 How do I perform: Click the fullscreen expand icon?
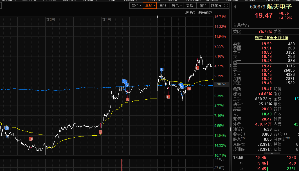pos(226,6)
